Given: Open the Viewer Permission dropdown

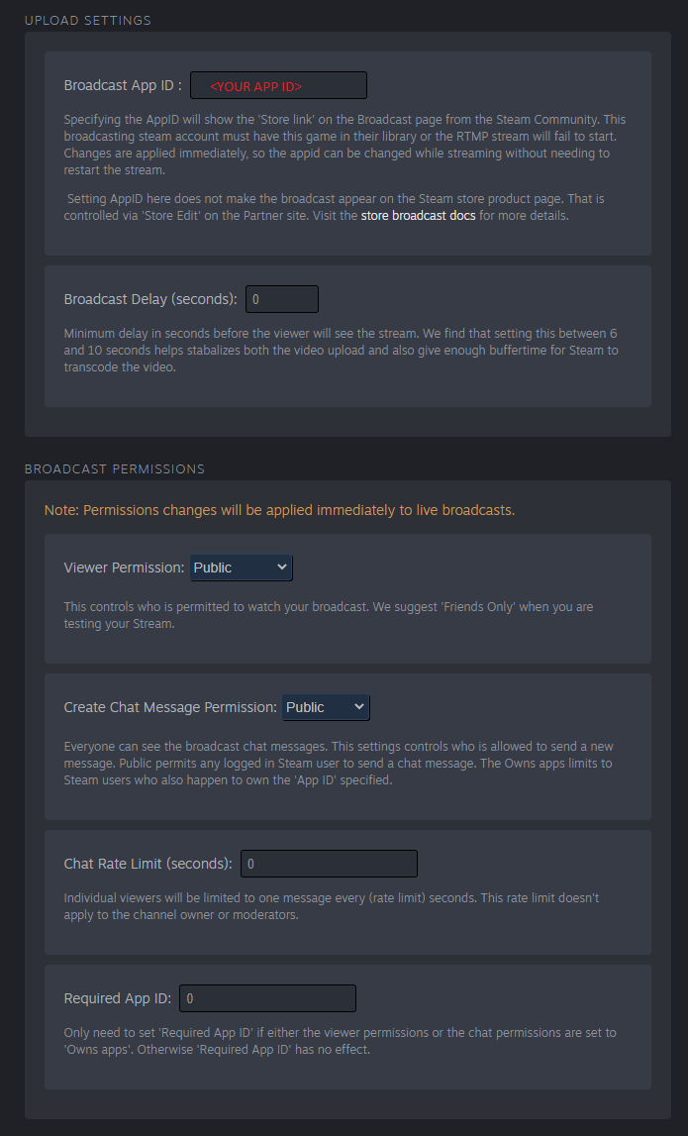Looking at the screenshot, I should (x=241, y=568).
